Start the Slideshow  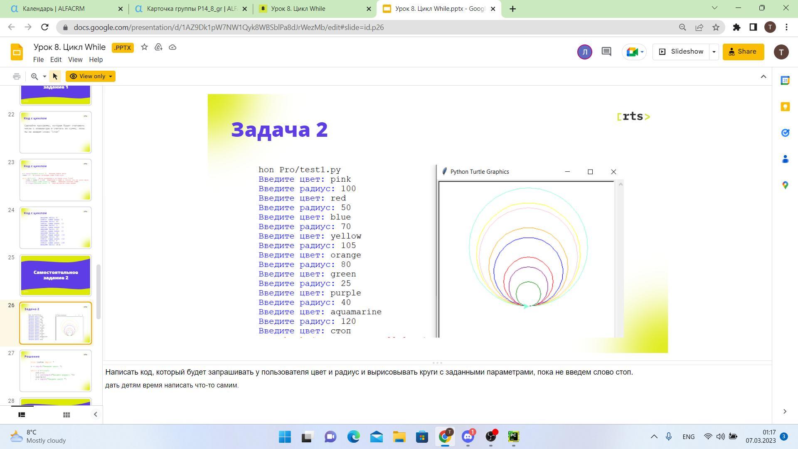pos(681,52)
